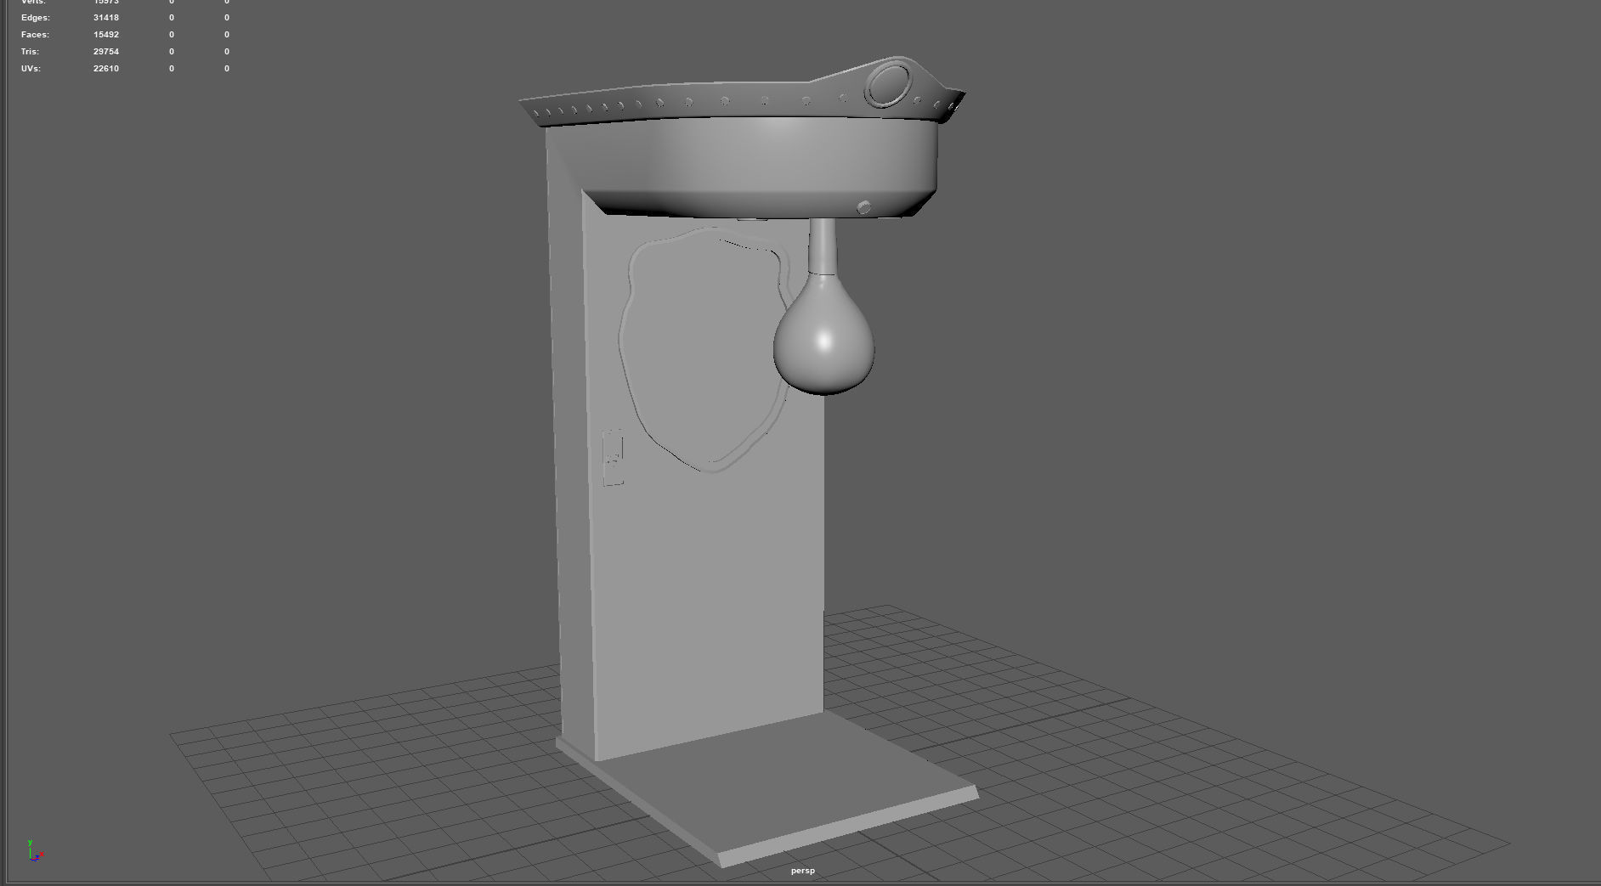Click the edge count value 31418
1601x886 pixels.
click(106, 18)
